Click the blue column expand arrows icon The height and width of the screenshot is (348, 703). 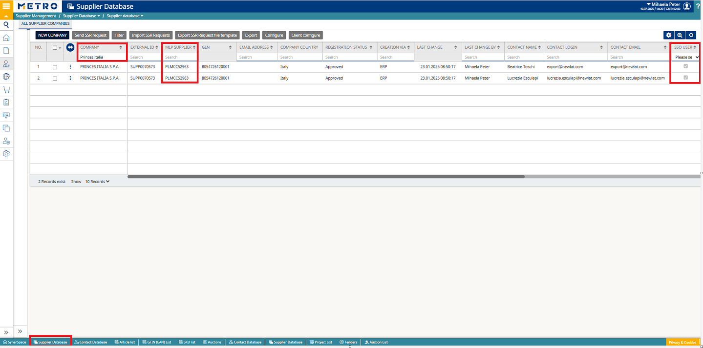pos(70,47)
